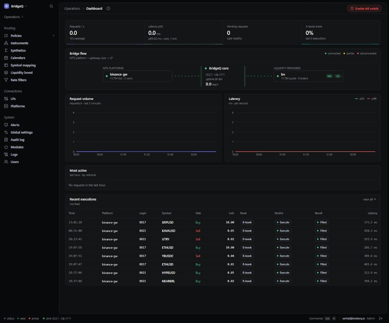Click view all recent executions link
The width and height of the screenshot is (389, 323).
click(x=369, y=199)
